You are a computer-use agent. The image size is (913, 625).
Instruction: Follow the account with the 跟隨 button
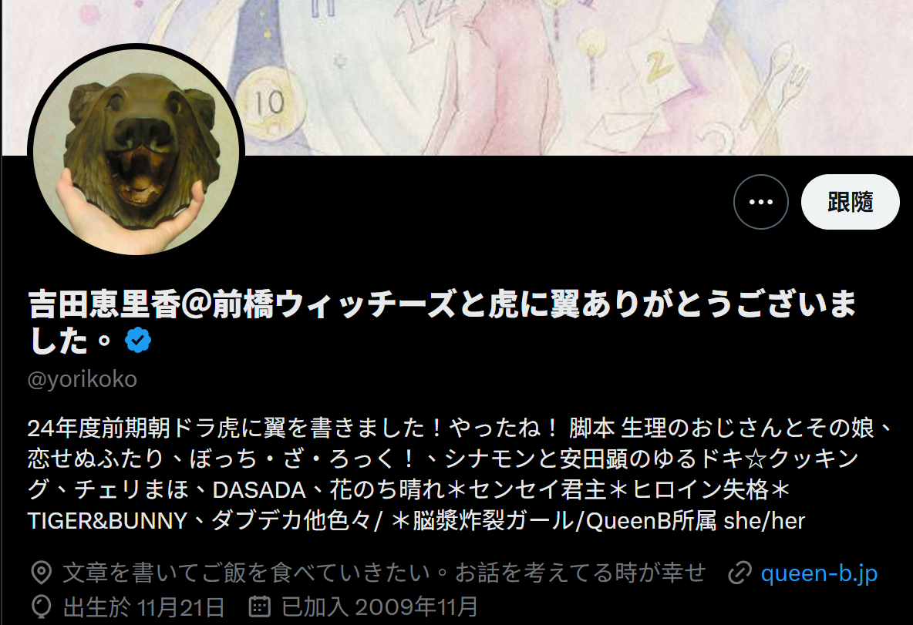coord(850,202)
